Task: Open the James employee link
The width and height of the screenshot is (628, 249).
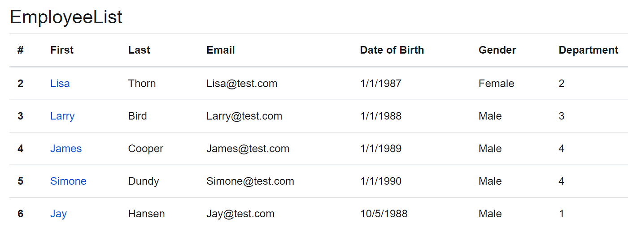Action: (66, 149)
